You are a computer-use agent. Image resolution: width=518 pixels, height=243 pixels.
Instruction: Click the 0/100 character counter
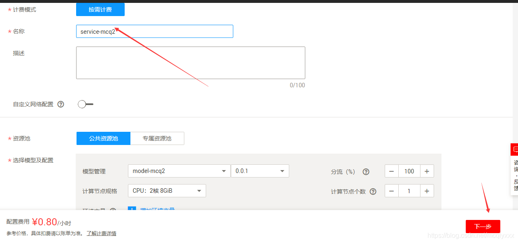pyautogui.click(x=297, y=85)
